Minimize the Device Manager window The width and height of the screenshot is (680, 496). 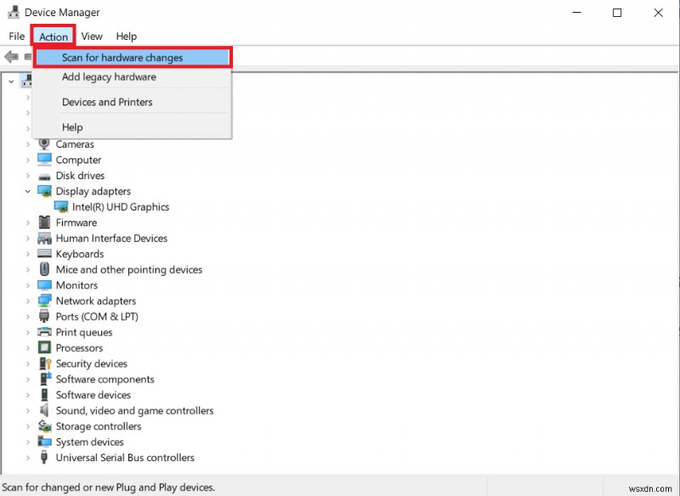click(x=577, y=13)
